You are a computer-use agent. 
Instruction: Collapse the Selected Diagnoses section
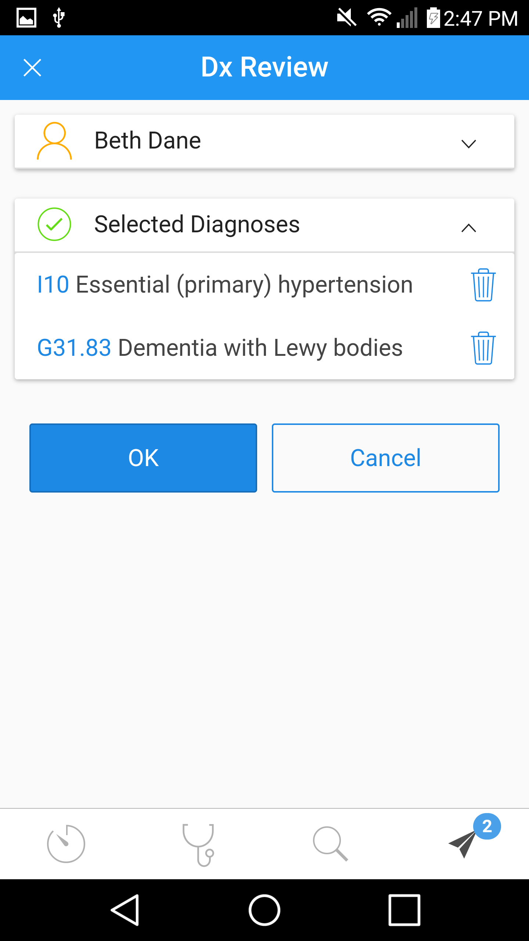(x=468, y=228)
